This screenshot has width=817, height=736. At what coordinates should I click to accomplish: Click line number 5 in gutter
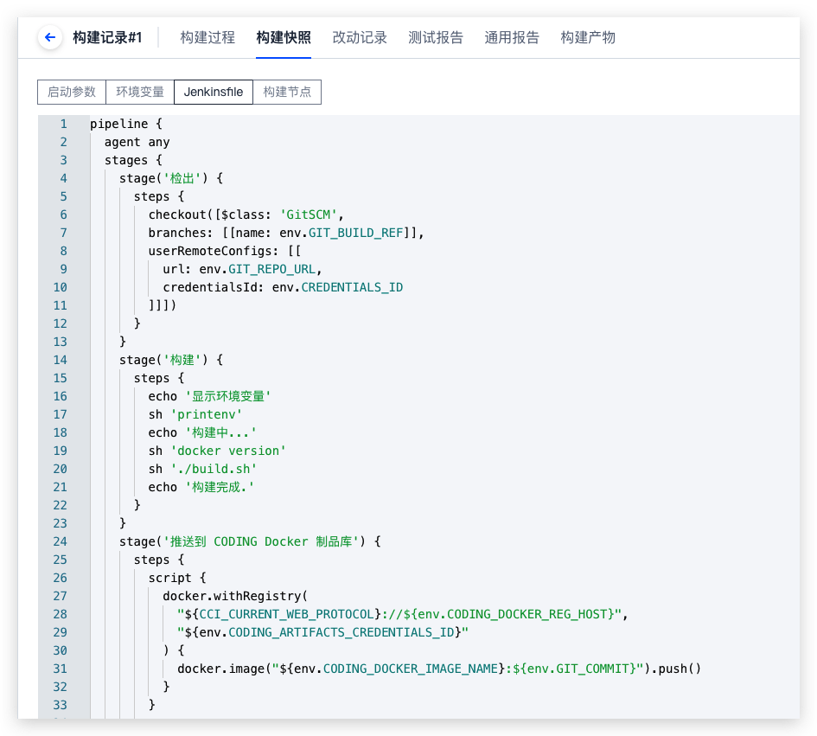coord(64,196)
